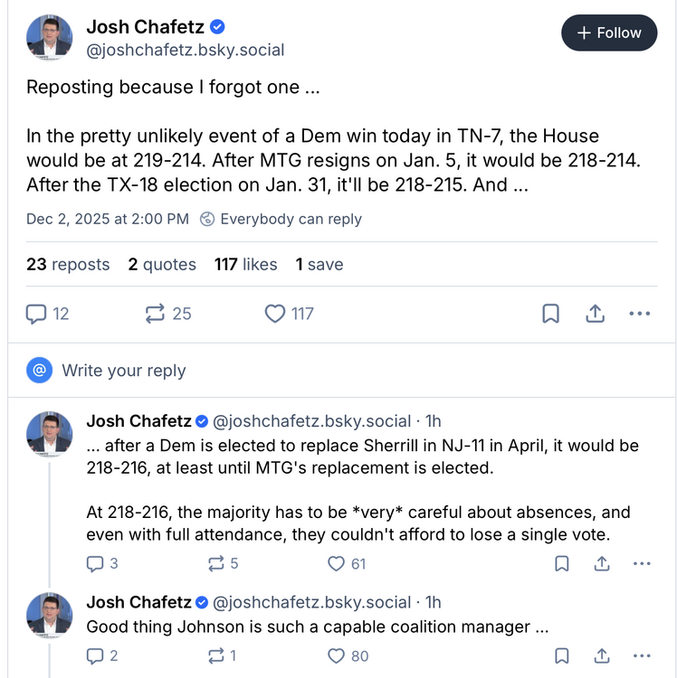Follow Josh Chafetz
The image size is (677, 678).
[608, 33]
